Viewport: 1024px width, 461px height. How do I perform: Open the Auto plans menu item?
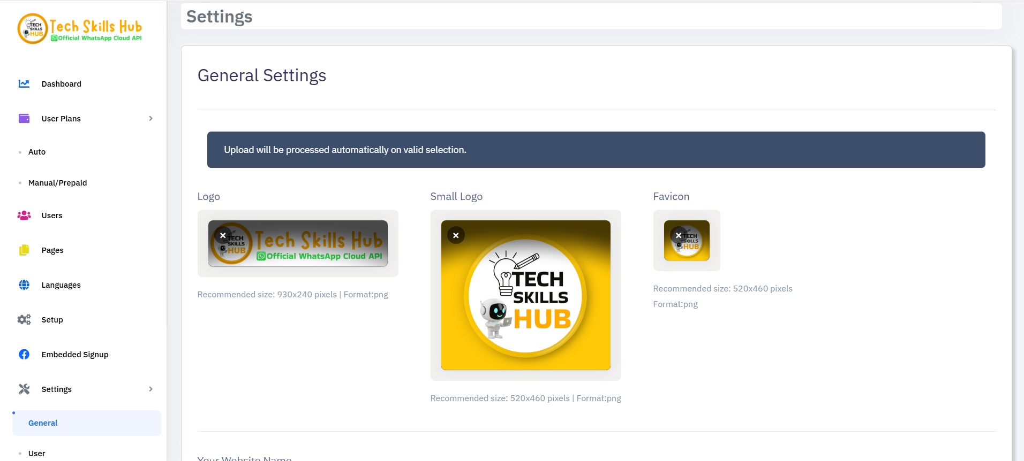[37, 152]
